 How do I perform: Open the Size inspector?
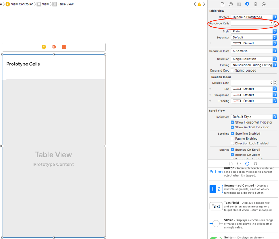pyautogui.click(x=255, y=4)
